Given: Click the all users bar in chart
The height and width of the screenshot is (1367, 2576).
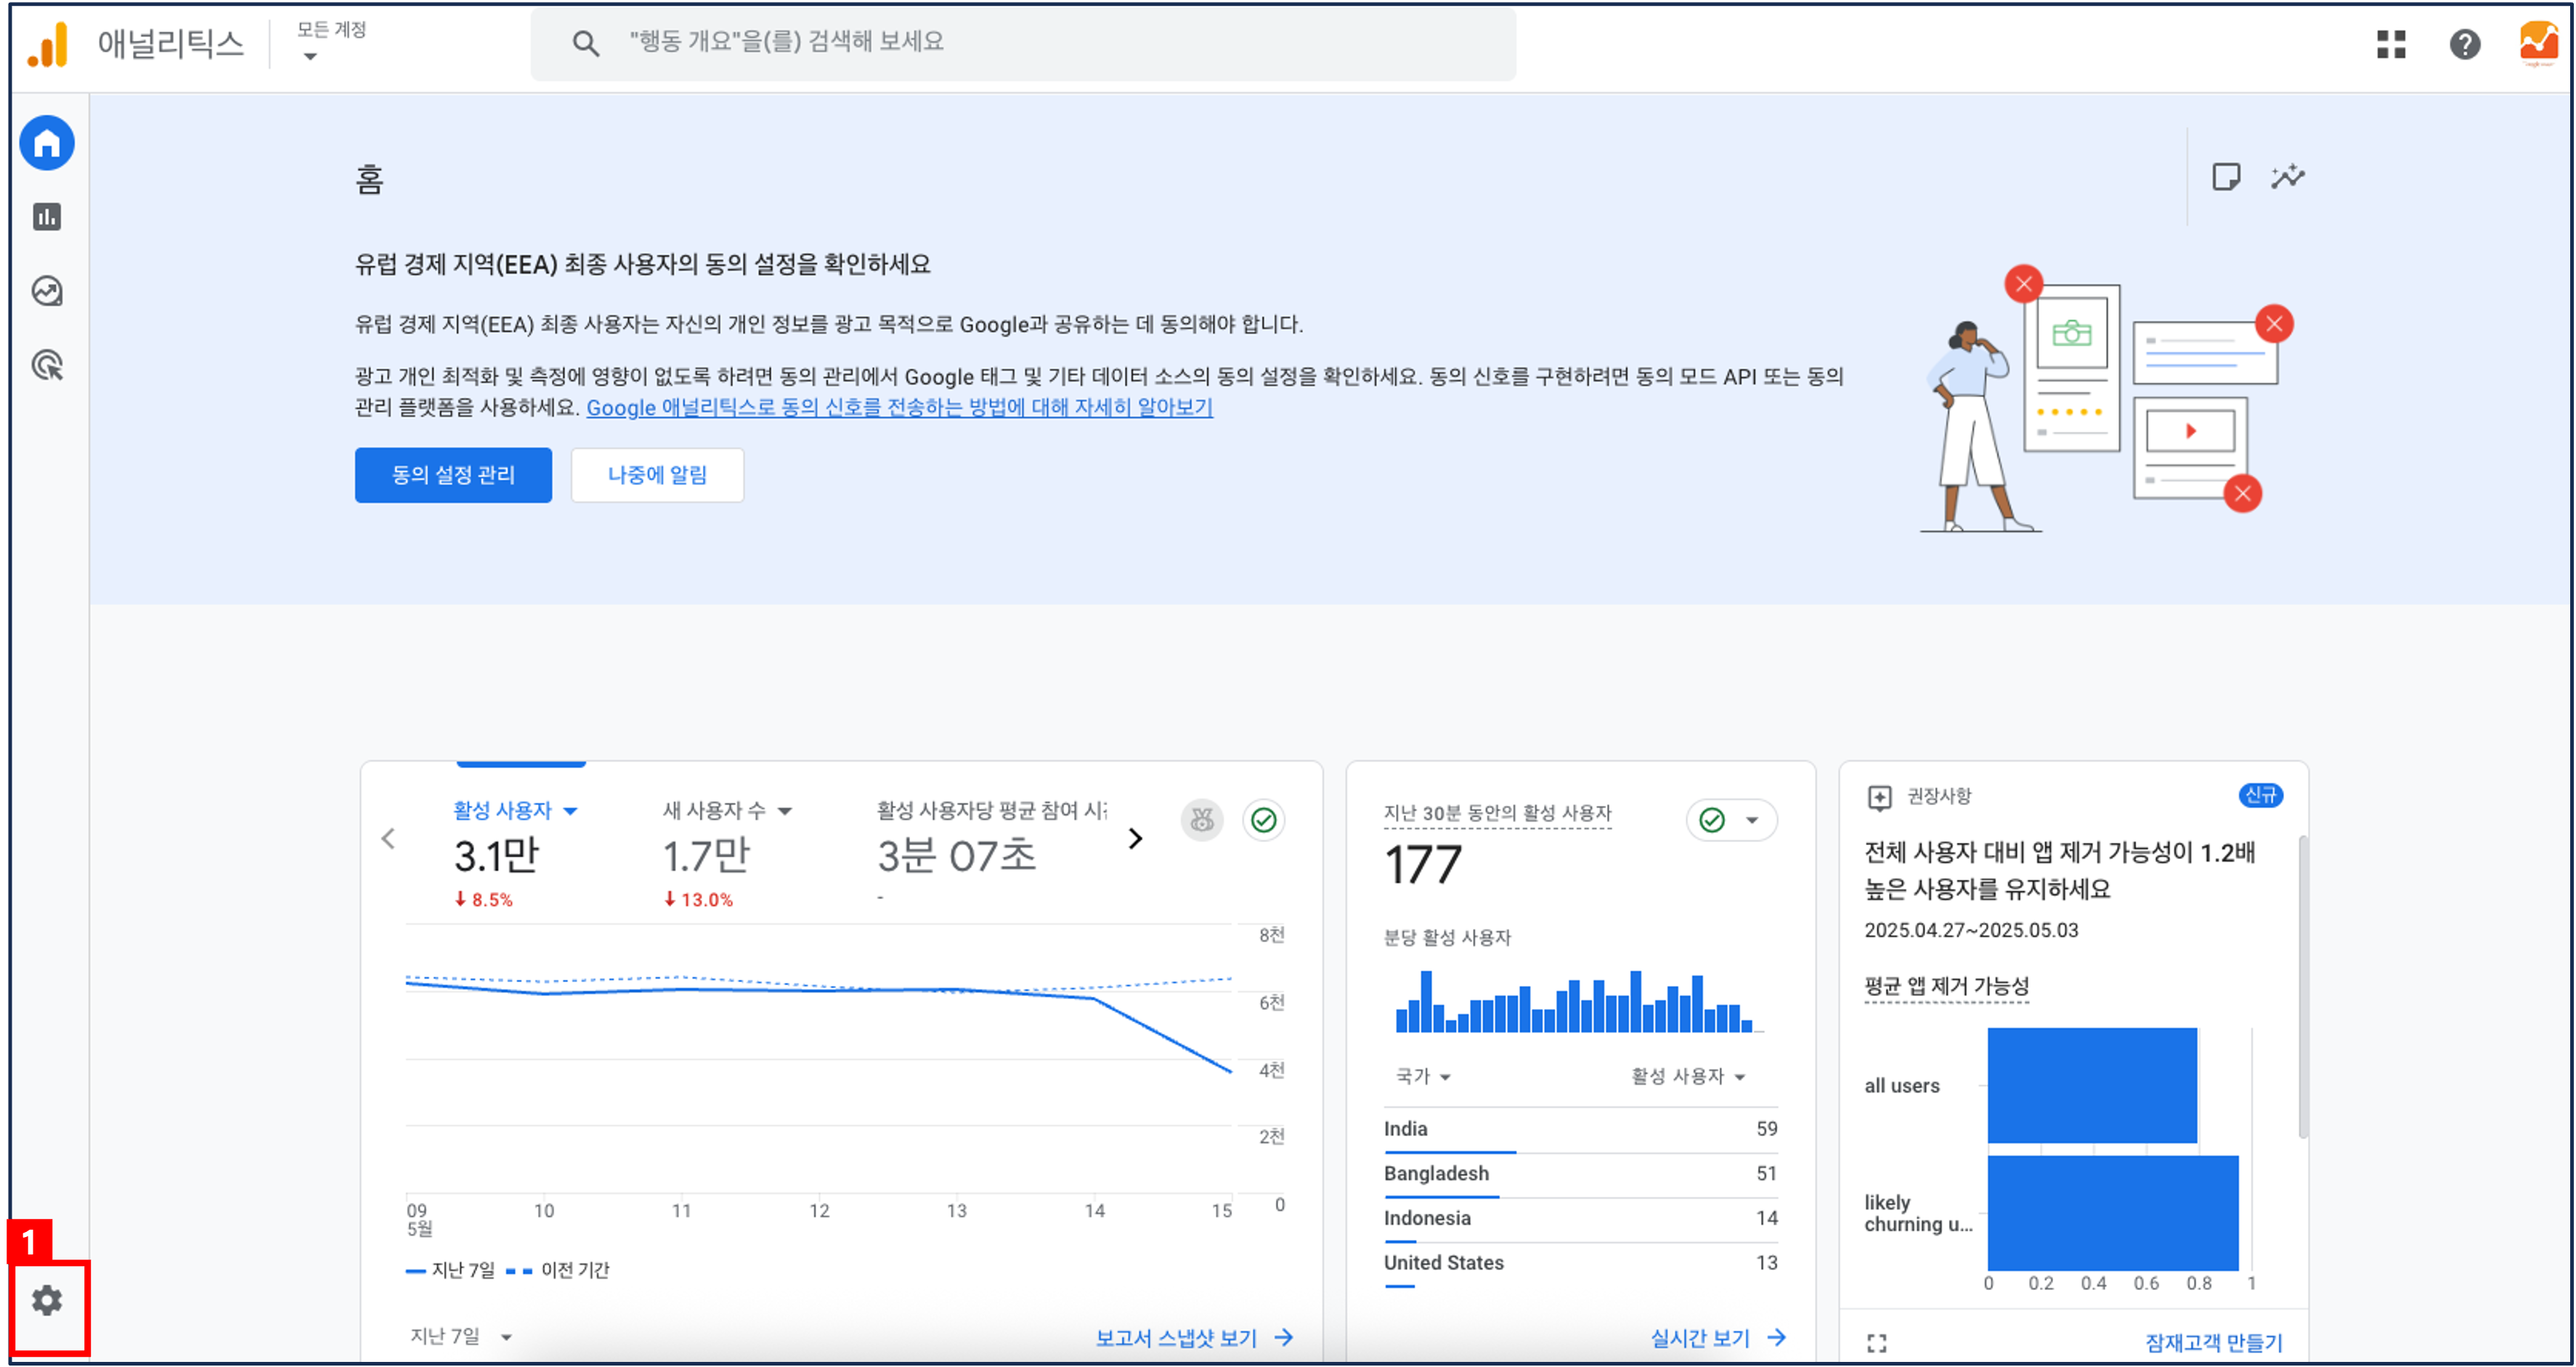Looking at the screenshot, I should 2092,1085.
